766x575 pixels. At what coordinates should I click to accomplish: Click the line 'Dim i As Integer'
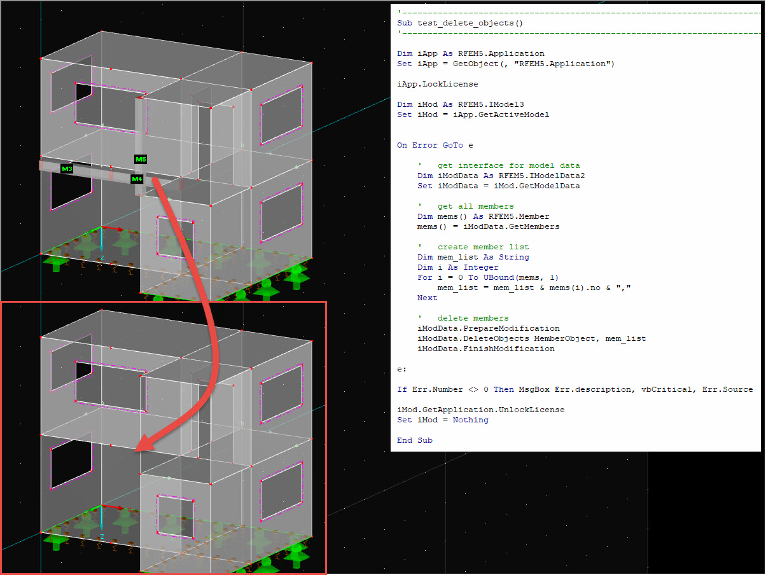pos(458,267)
